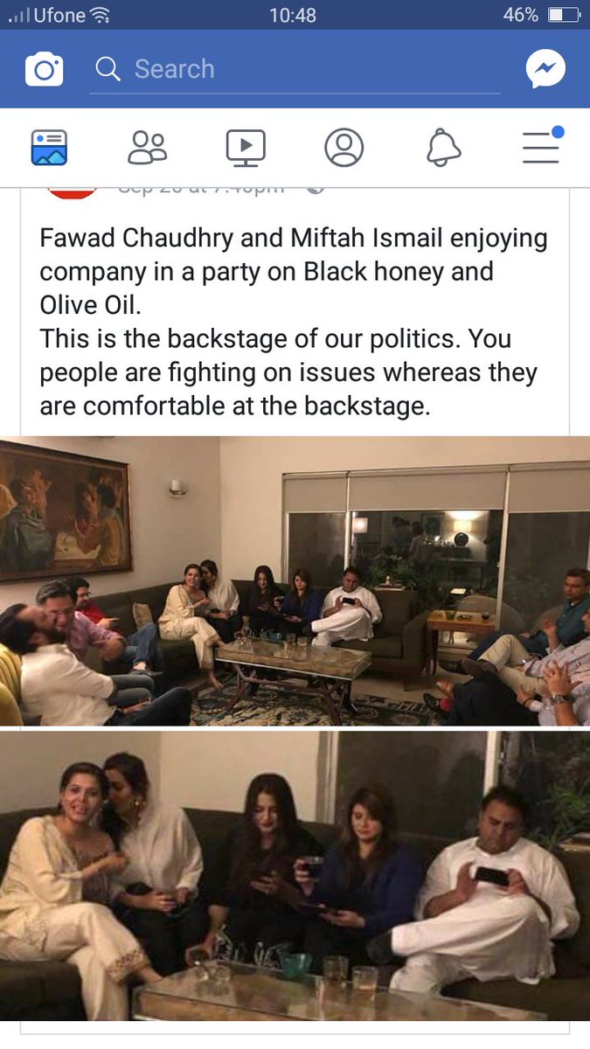This screenshot has height=1049, width=590.
Task: Focus the Search input field
Action: click(295, 70)
